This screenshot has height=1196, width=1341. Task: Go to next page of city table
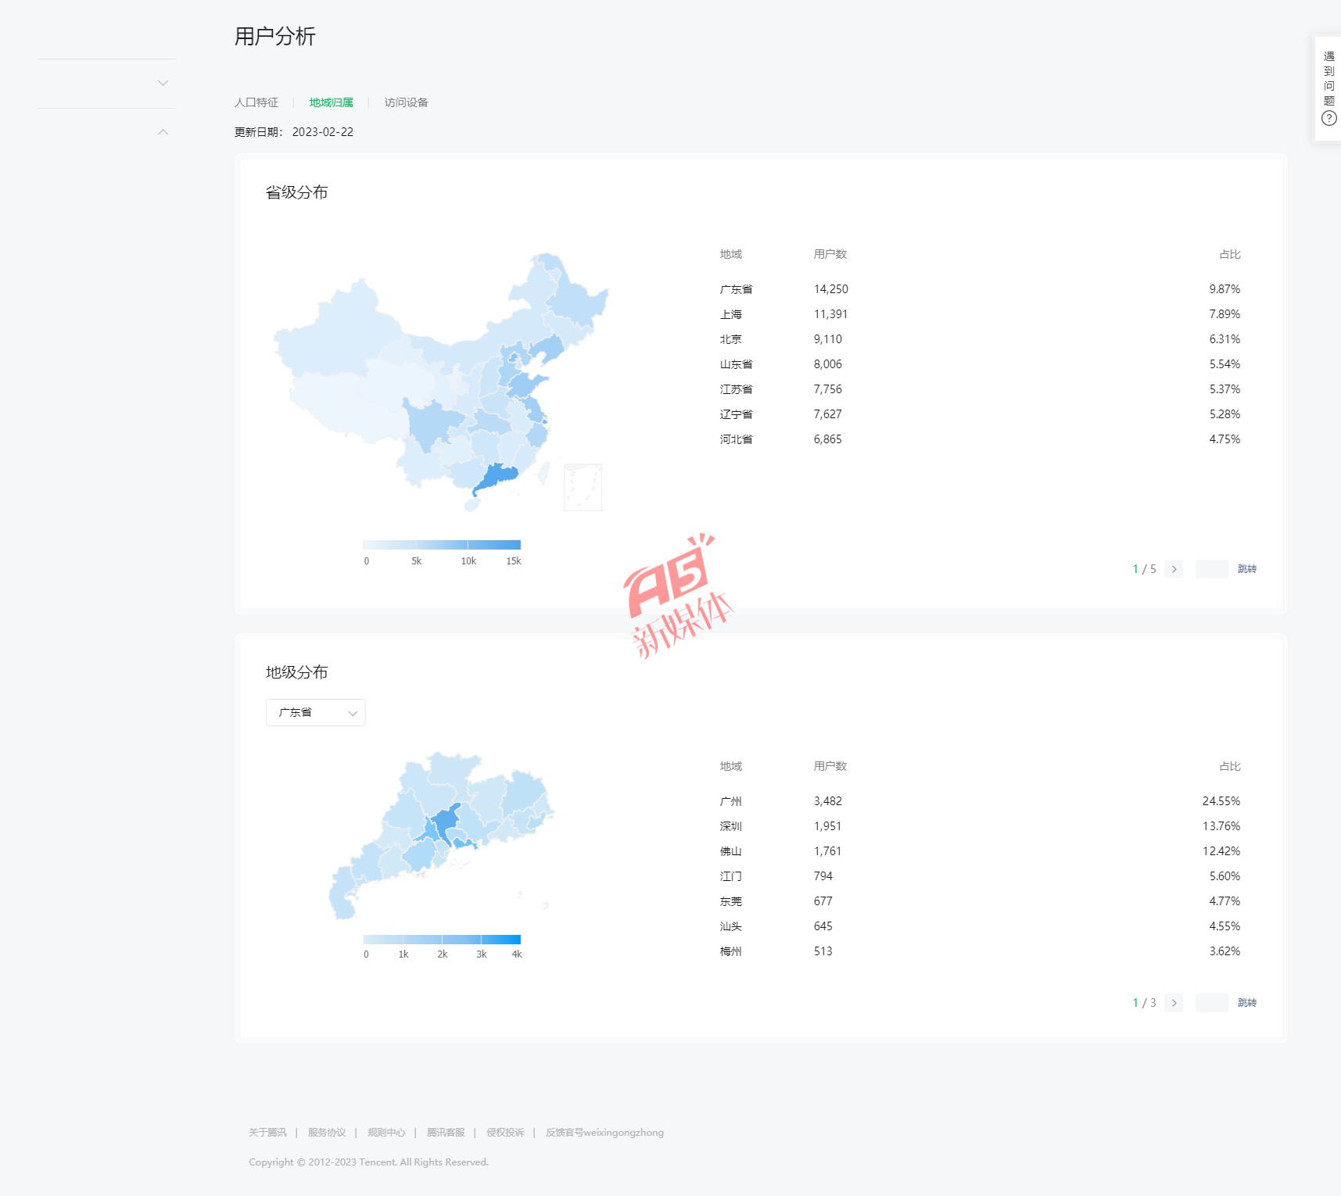[1174, 1003]
